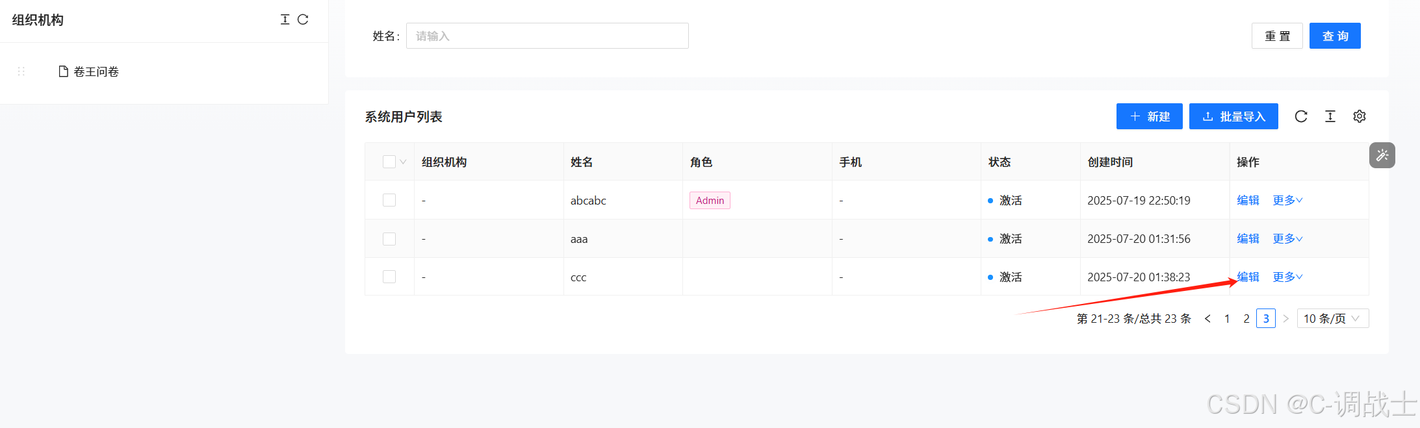Image resolution: width=1420 pixels, height=428 pixels.
Task: Refresh the 组织机构 tree
Action: [x=303, y=19]
